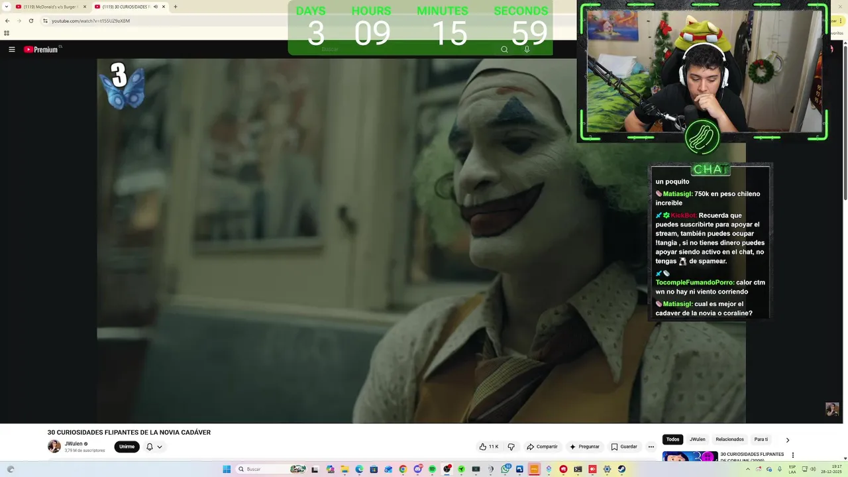Open the tab search dropdown arrow
This screenshot has height=477, width=848.
tap(5, 7)
